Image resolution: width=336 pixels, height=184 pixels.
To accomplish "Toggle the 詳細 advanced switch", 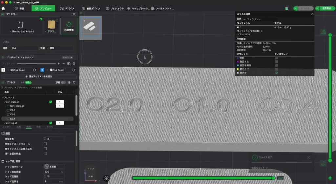I will pyautogui.click(x=63, y=82).
